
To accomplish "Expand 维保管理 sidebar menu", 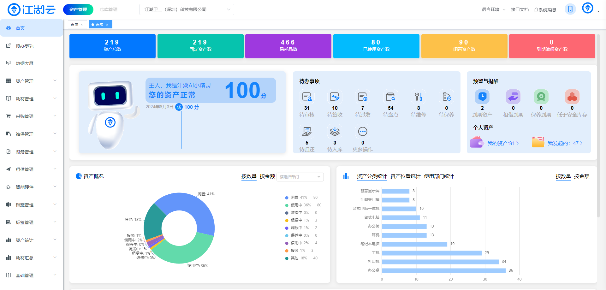I will point(32,134).
